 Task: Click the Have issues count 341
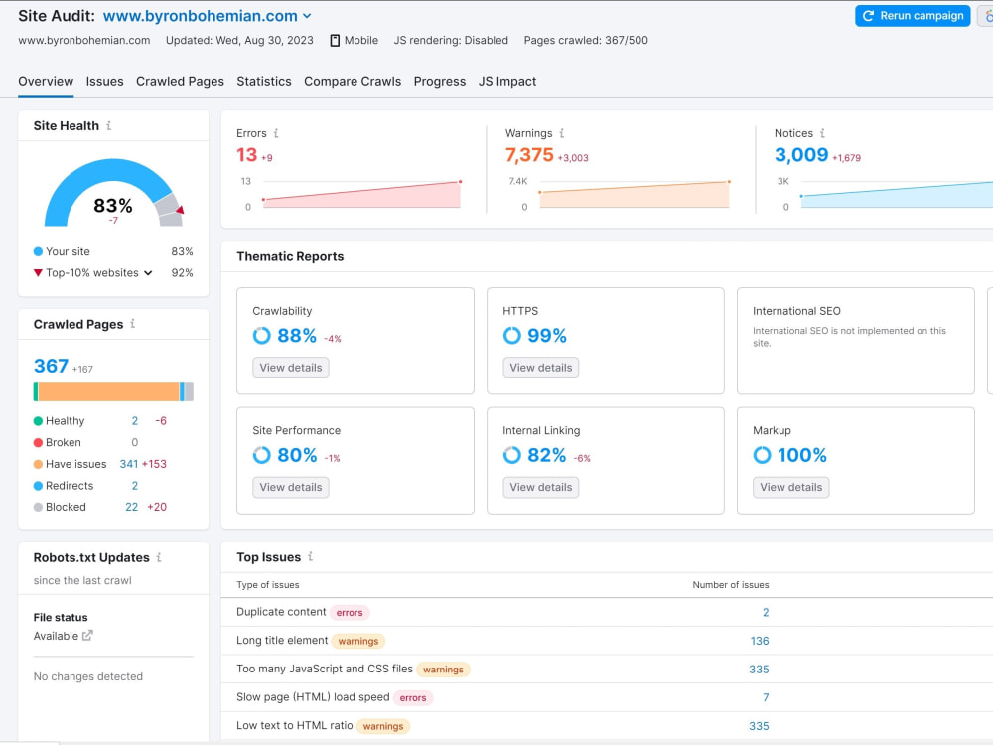pyautogui.click(x=128, y=464)
